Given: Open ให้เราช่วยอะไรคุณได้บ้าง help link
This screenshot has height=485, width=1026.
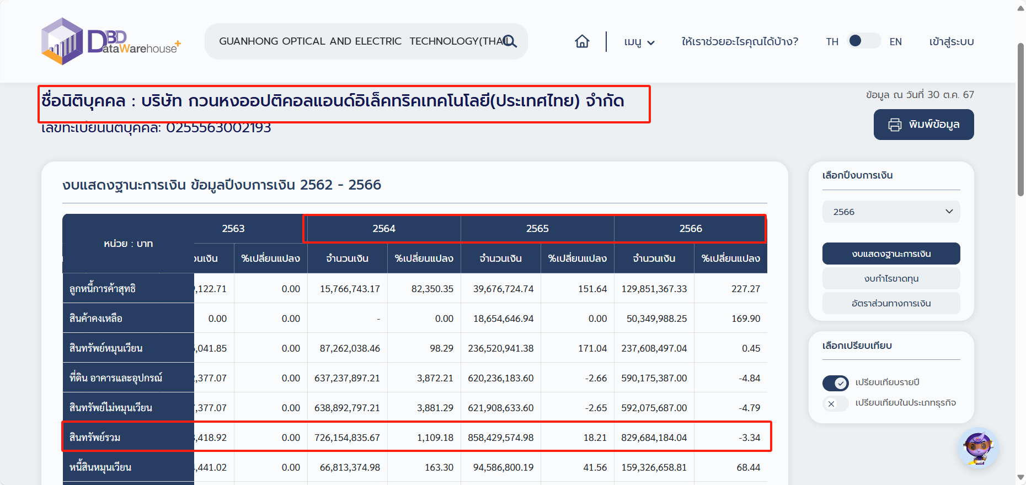Looking at the screenshot, I should coord(740,41).
